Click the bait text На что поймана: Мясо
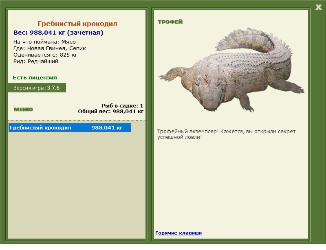 44,42
